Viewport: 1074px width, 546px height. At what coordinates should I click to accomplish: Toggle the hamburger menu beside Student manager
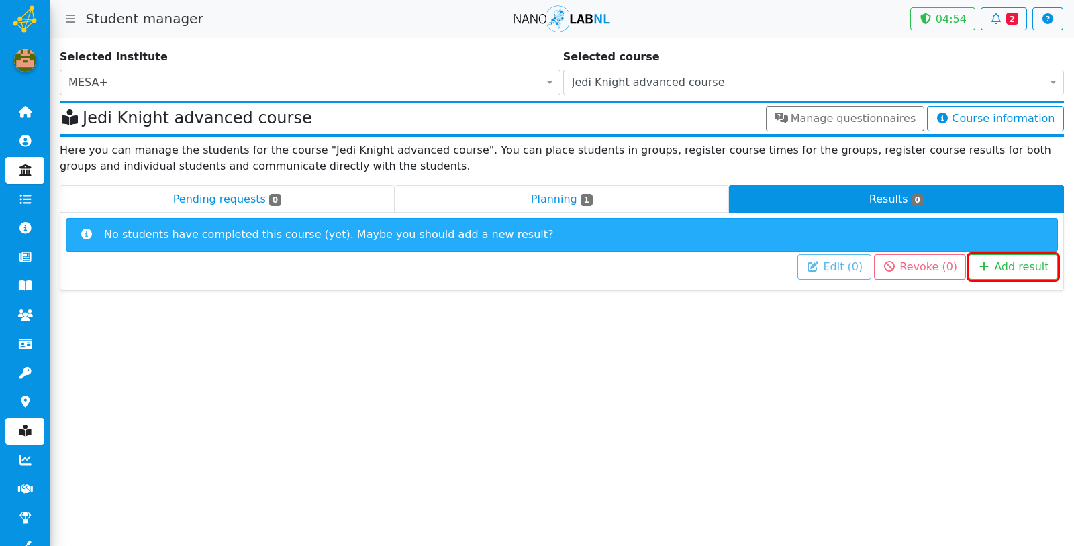coord(70,19)
